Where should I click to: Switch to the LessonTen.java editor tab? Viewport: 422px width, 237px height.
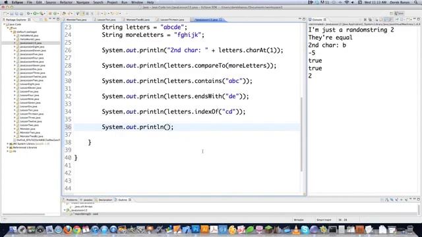click(x=106, y=20)
